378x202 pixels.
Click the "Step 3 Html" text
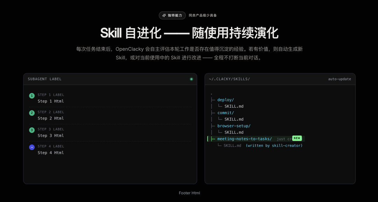coord(51,136)
